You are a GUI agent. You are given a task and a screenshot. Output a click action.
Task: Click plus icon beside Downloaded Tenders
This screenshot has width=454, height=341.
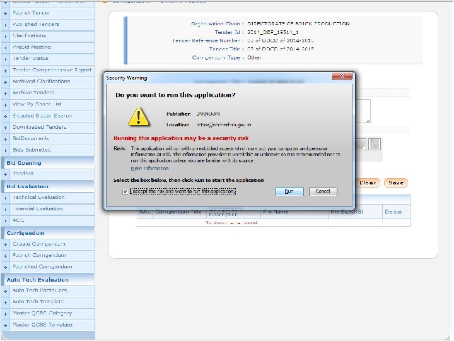pos(5,128)
